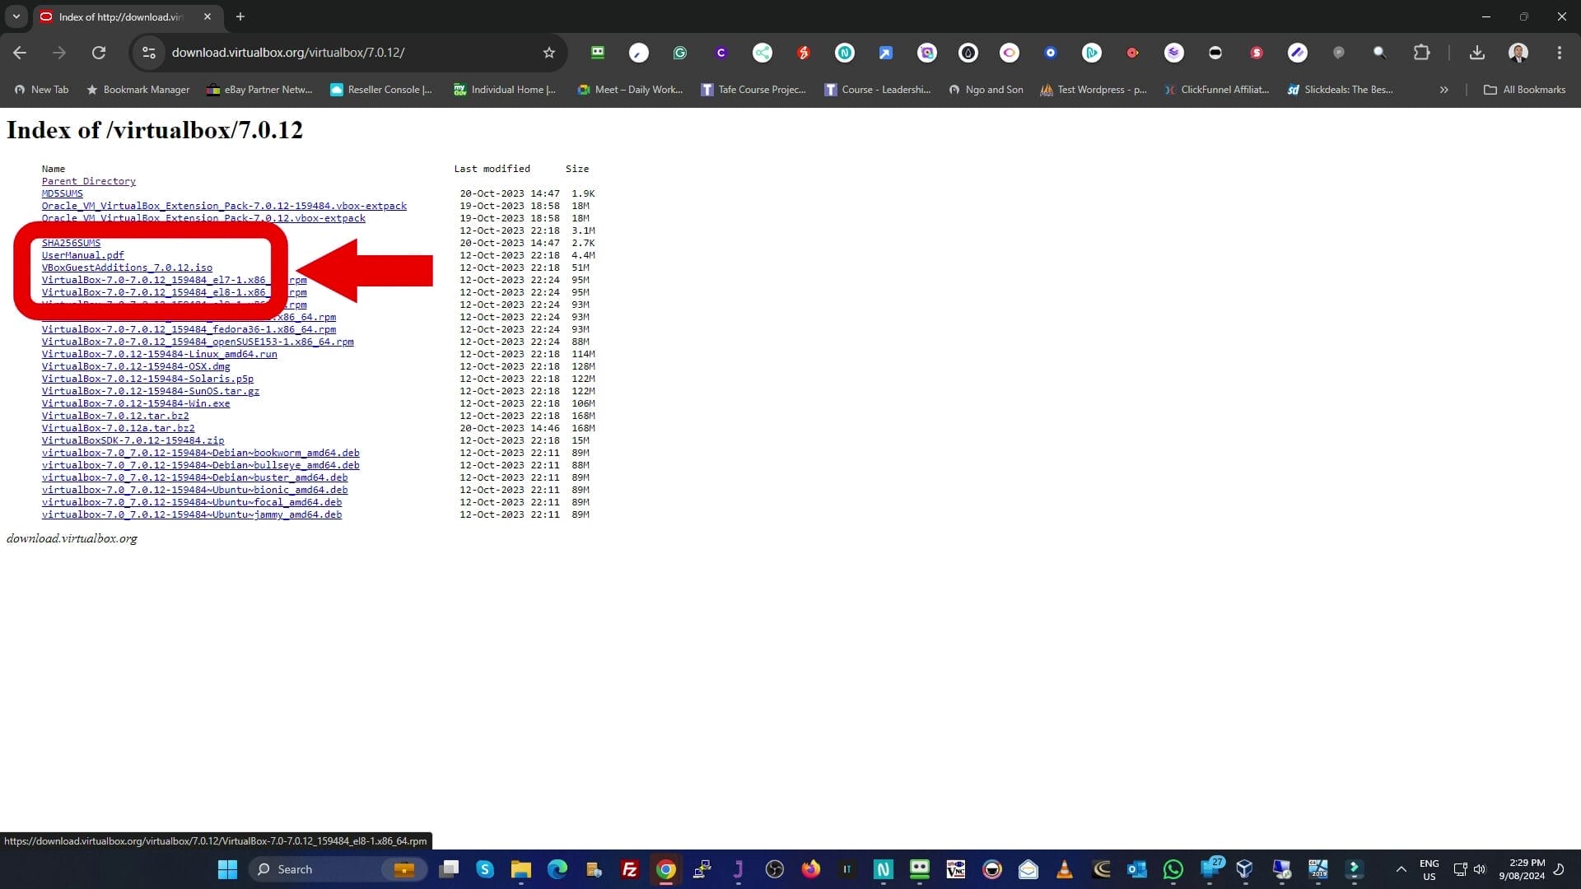The width and height of the screenshot is (1581, 889).
Task: Download VirtualBox-7.0.12-159484-Win.exe link
Action: point(136,403)
